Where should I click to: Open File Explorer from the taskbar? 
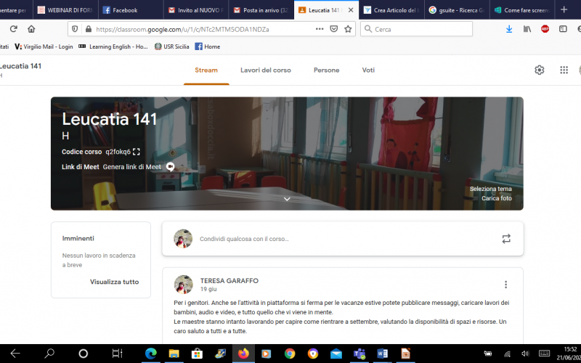[x=174, y=354]
